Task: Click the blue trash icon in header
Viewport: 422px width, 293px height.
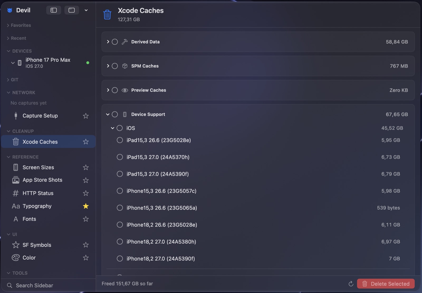Action: 107,14
